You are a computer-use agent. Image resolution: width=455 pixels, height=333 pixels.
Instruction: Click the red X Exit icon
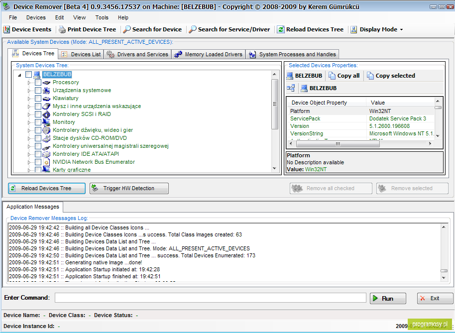423,298
